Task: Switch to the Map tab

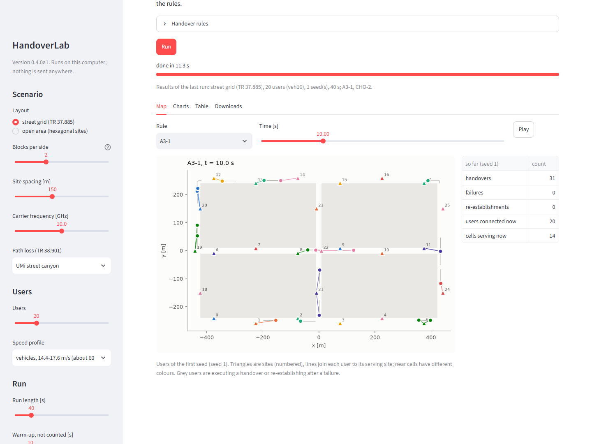Action: coord(161,106)
